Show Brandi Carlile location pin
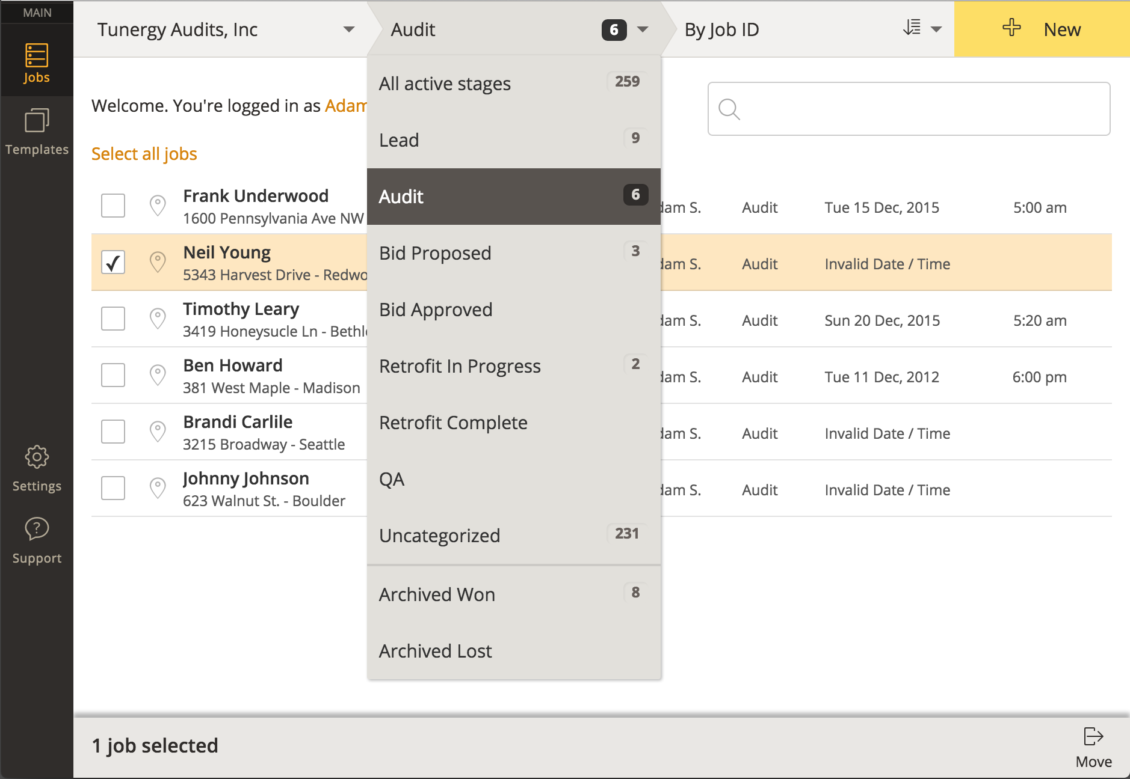 pos(158,432)
